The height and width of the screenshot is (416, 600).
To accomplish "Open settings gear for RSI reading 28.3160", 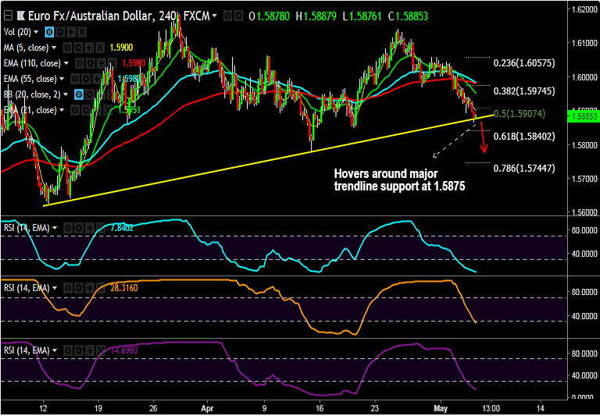I will point(79,288).
